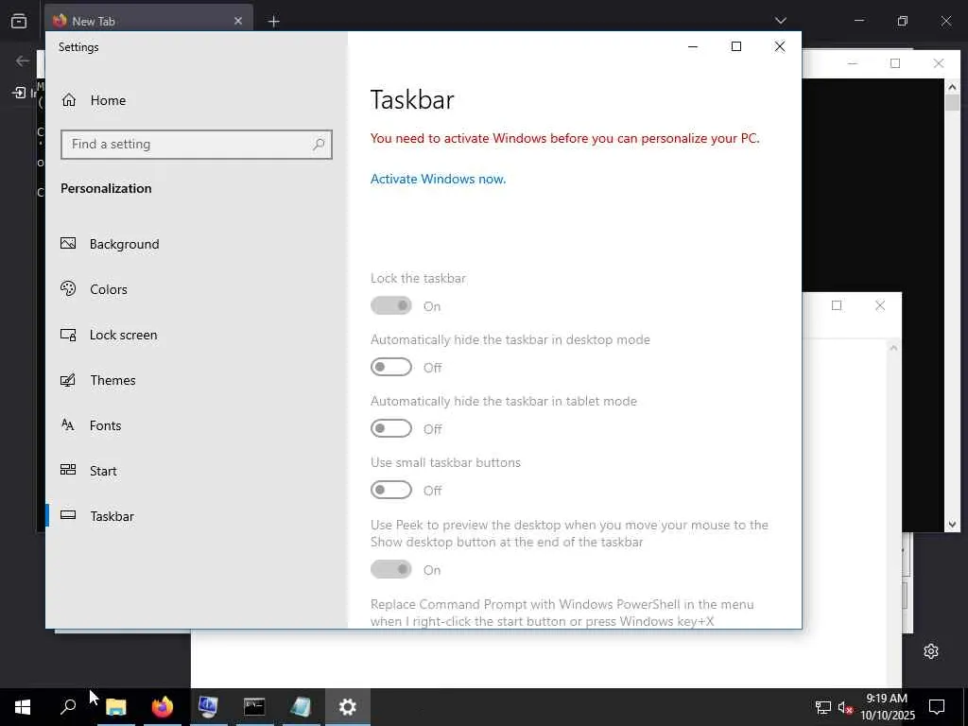Follow the Activate Windows now link
This screenshot has width=968, height=726.
[x=438, y=179]
